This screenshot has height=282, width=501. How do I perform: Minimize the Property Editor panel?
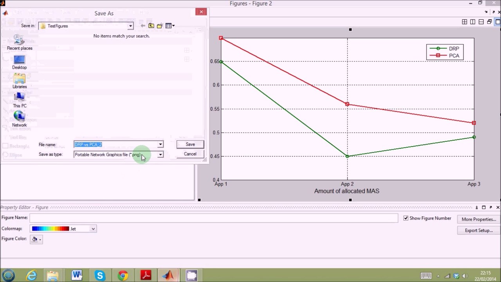point(476,207)
